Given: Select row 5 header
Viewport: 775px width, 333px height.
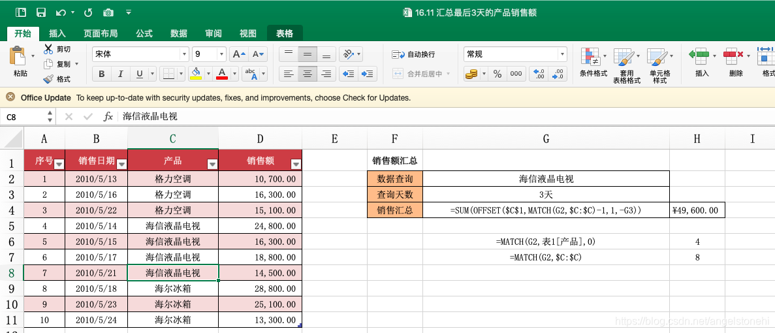Looking at the screenshot, I should point(12,227).
